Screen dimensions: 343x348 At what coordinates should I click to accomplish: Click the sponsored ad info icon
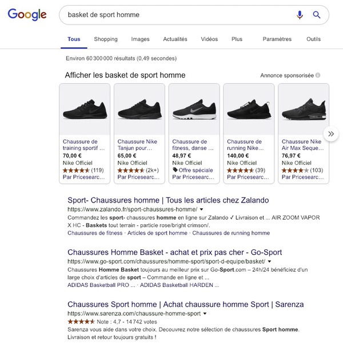tap(318, 75)
